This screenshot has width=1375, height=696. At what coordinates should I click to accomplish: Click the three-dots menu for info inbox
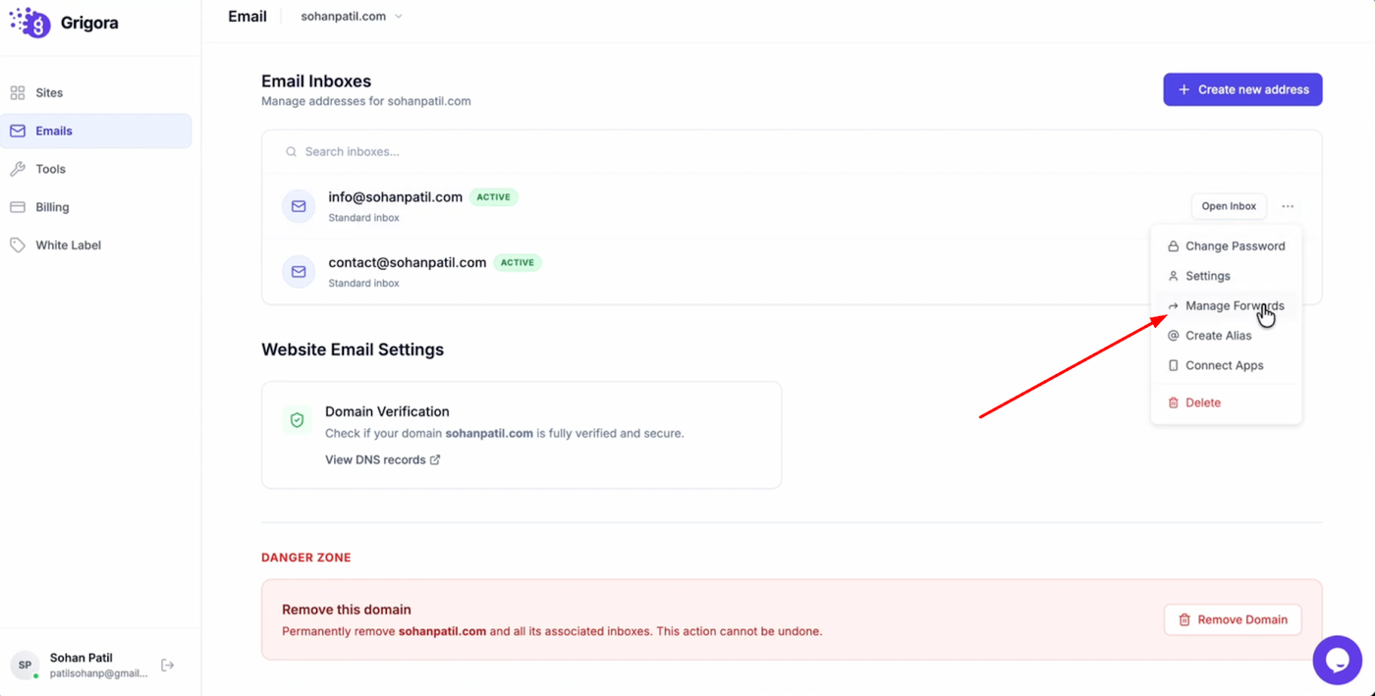click(x=1288, y=206)
